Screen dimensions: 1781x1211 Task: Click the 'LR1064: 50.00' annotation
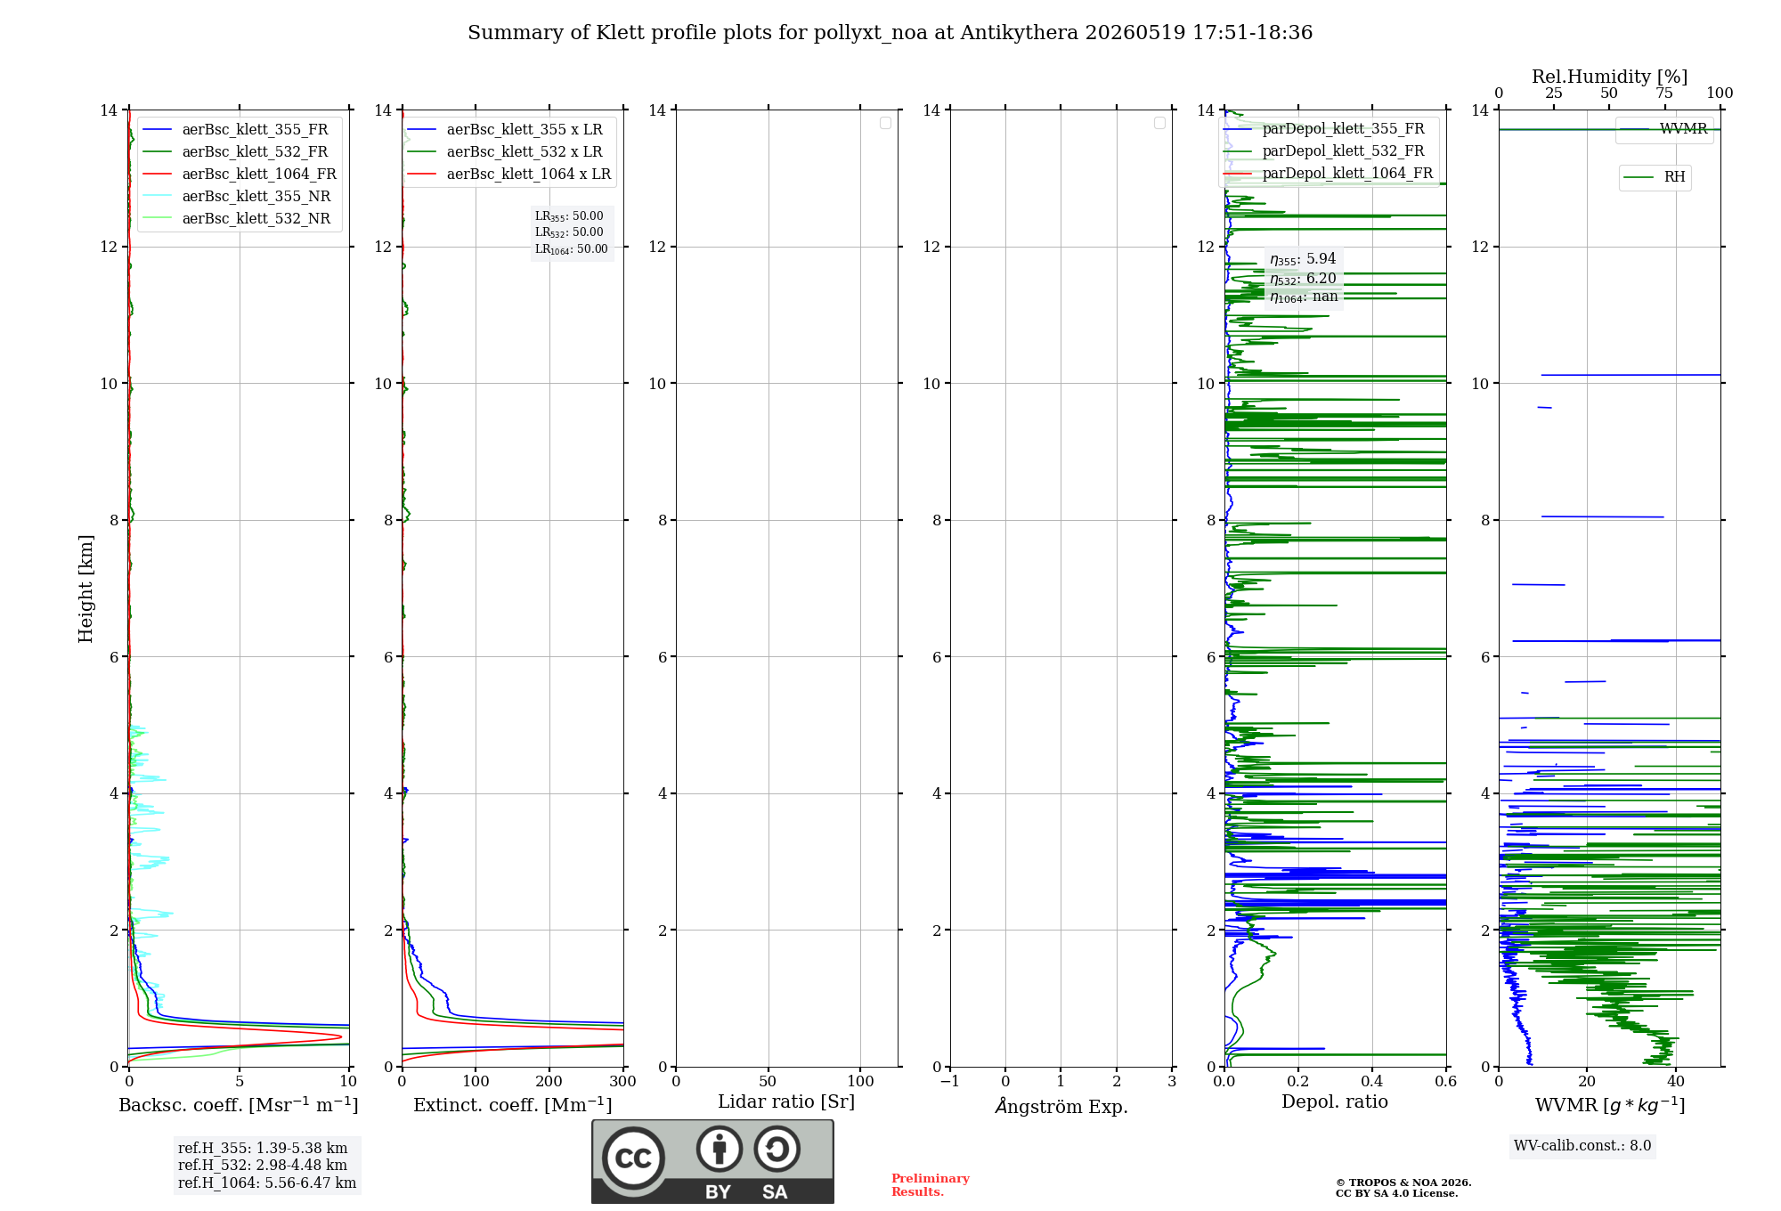(x=572, y=249)
